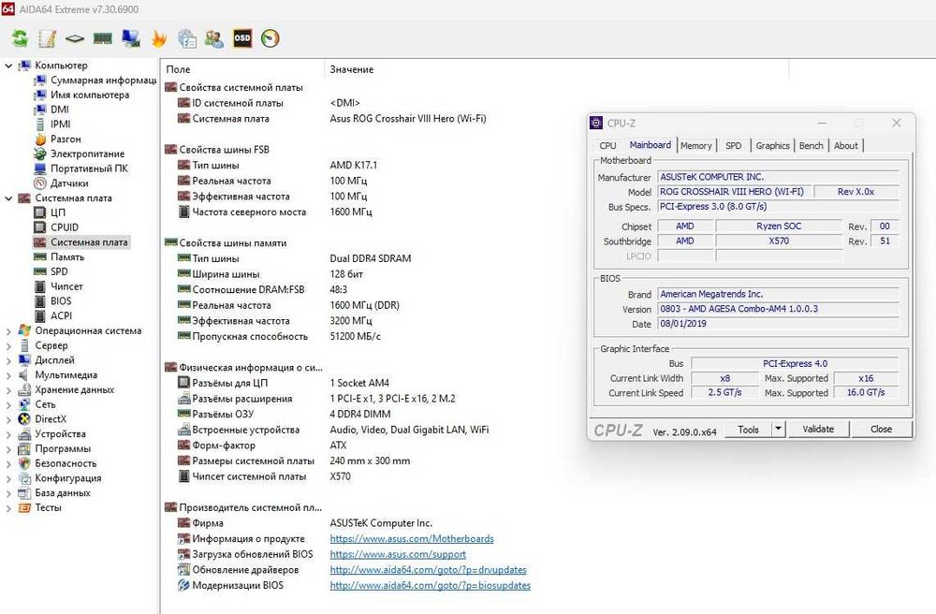Open the asus.com/Motherboards product link

tap(412, 539)
